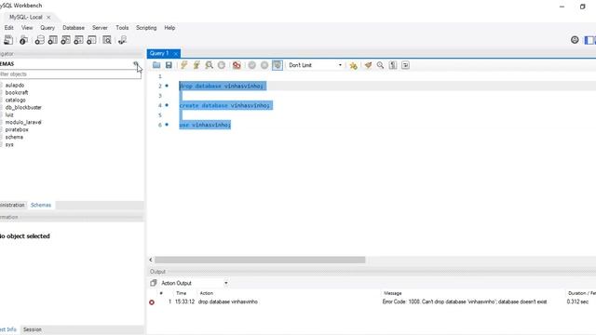Select the bookcraft schema
Viewport: 596px width, 335px height.
[x=17, y=92]
